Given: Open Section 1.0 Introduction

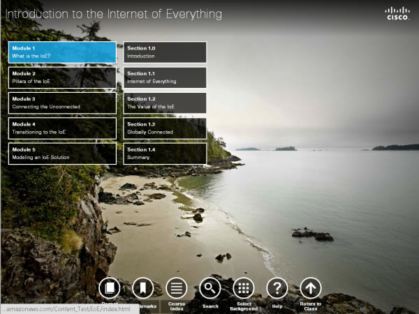Looking at the screenshot, I should [x=165, y=52].
